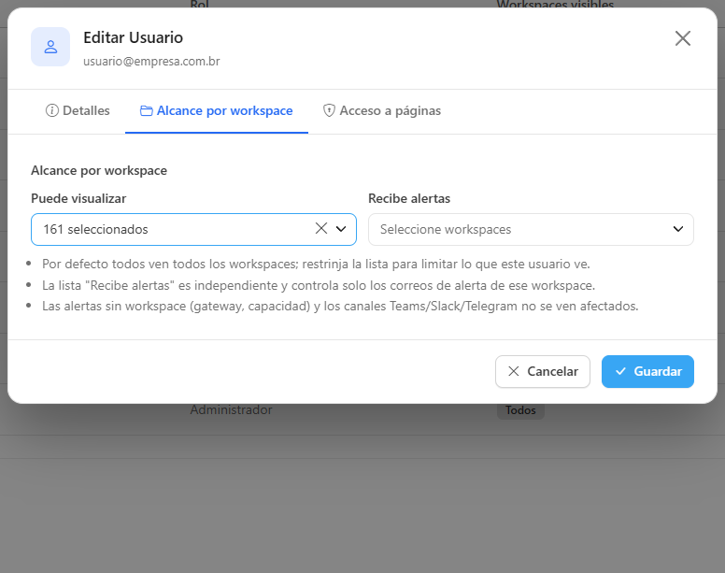Click the hint starting 'Por defecto todos'
The image size is (725, 573).
[317, 265]
